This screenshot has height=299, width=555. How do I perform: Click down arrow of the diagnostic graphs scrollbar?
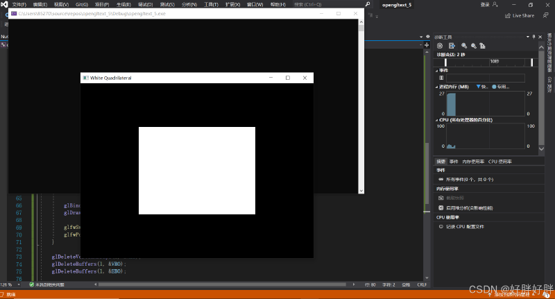point(541,149)
